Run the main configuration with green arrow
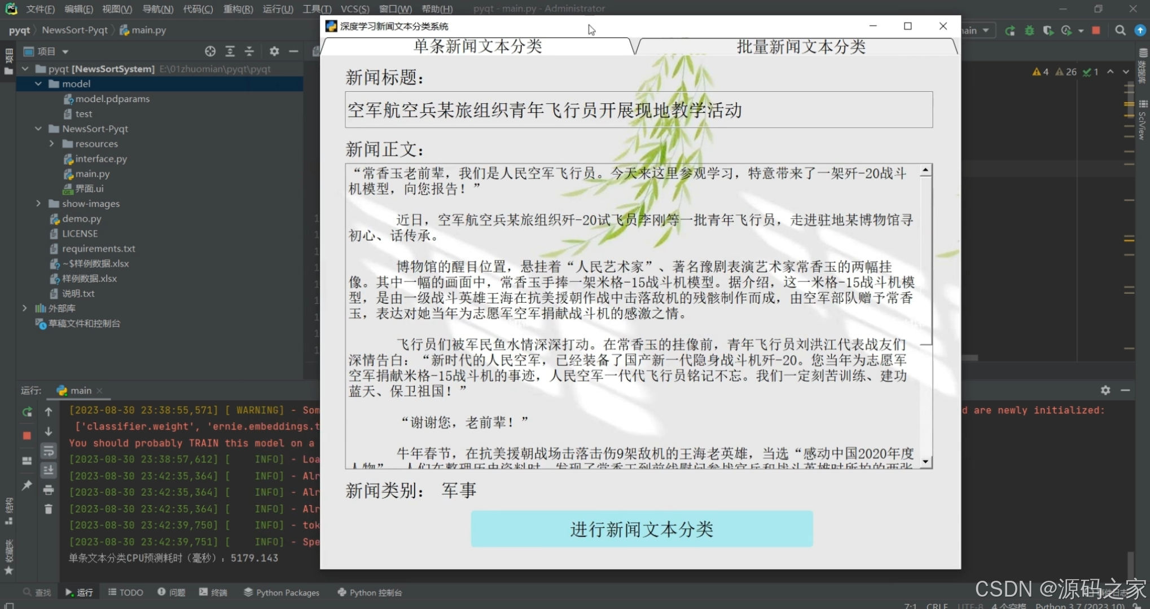Image resolution: width=1150 pixels, height=609 pixels. (1010, 31)
